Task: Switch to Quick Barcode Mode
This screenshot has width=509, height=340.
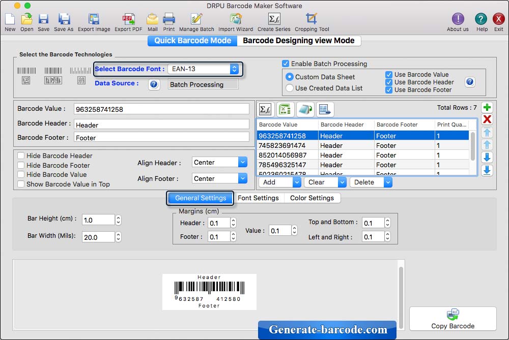Action: coord(192,41)
